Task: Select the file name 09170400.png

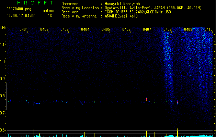Action: (x=19, y=9)
